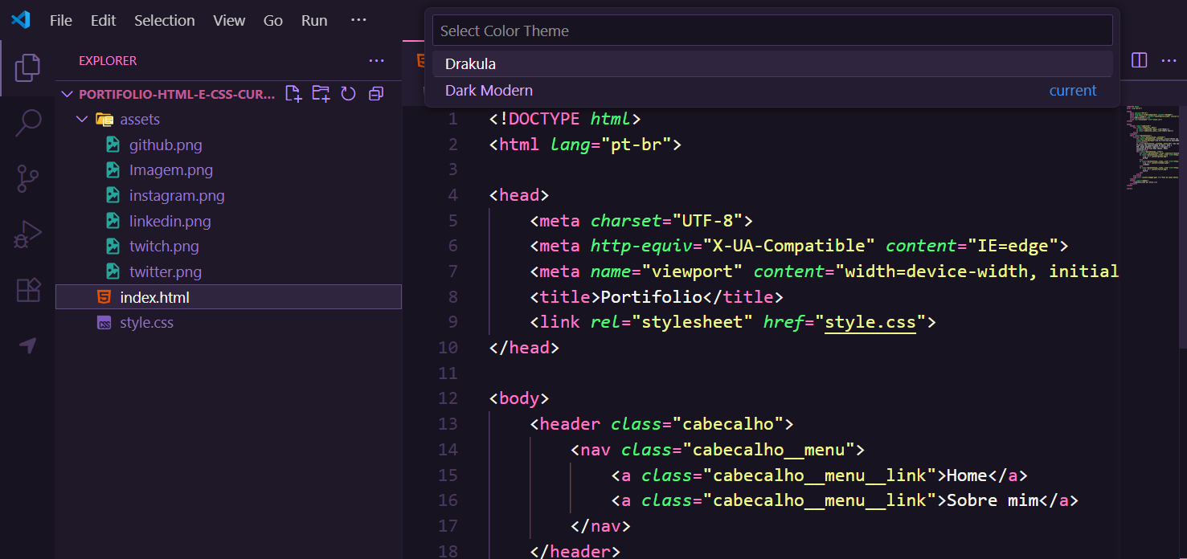The image size is (1187, 559).
Task: Open github.png in the file tree
Action: click(166, 145)
